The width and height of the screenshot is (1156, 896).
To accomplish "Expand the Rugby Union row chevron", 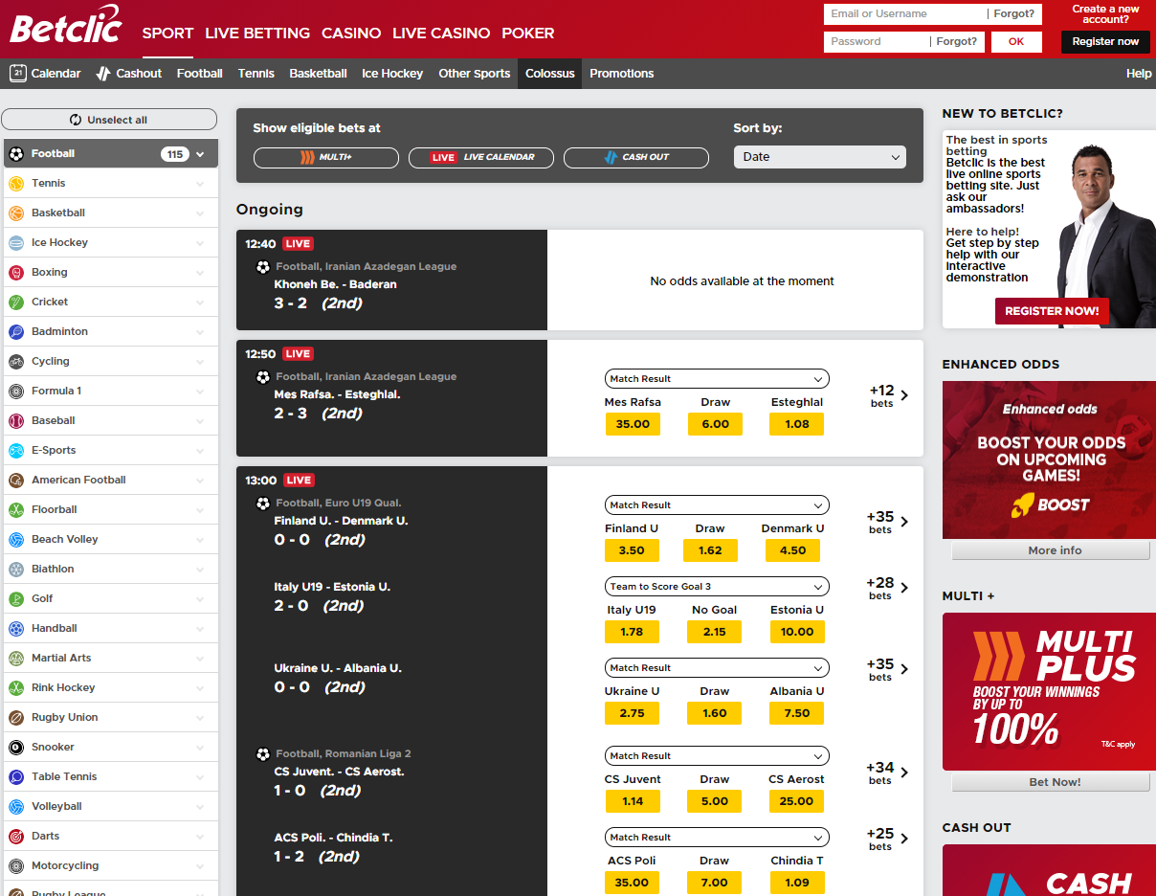I will [x=200, y=718].
